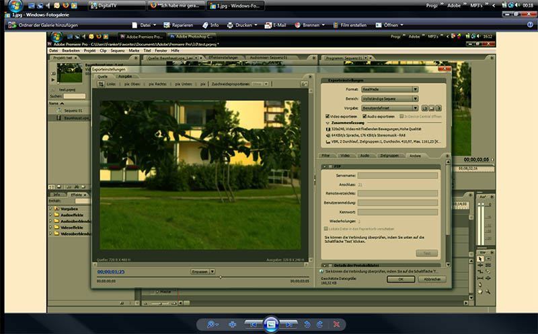Viewport: 538px width, 334px height.
Task: Open the zoom control in Photo Gallery
Action: 212,325
